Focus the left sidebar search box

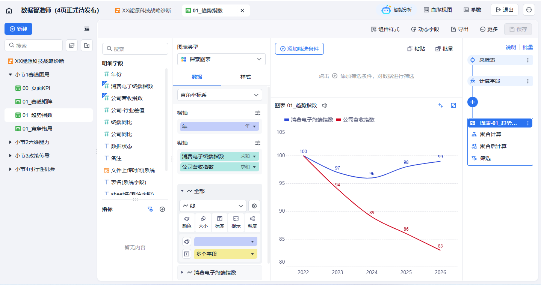click(33, 45)
